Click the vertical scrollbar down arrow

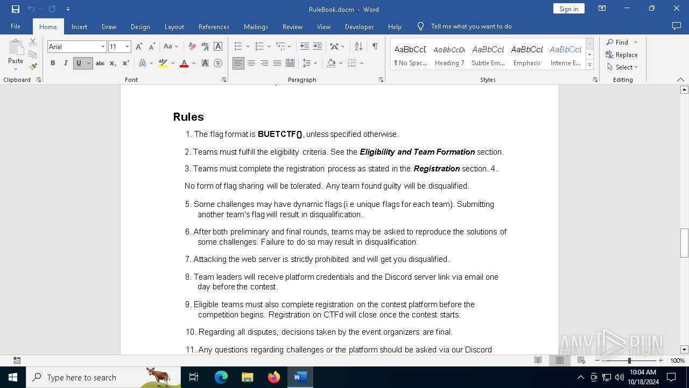(x=684, y=349)
